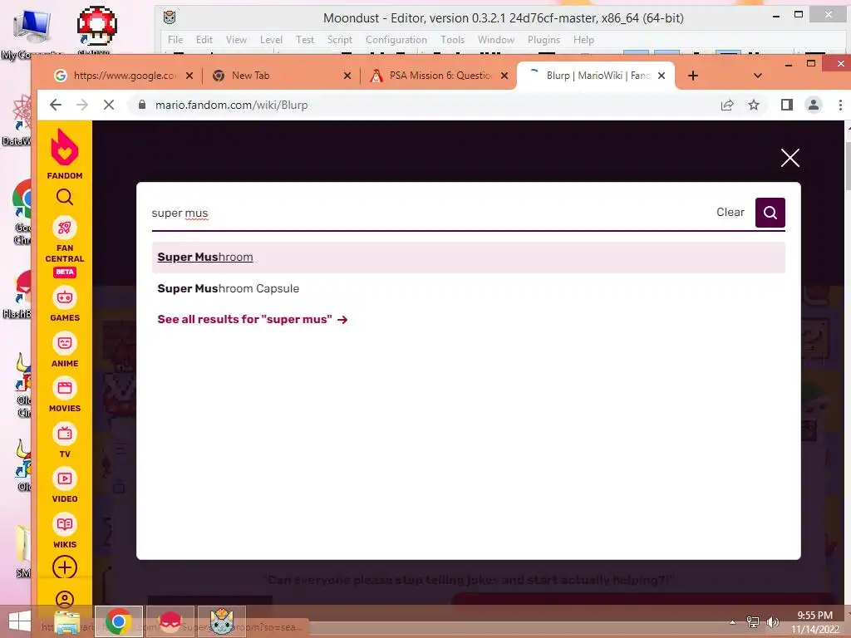Viewport: 851px width, 638px height.
Task: Click the page vertical scrollbar
Action: coord(847,165)
